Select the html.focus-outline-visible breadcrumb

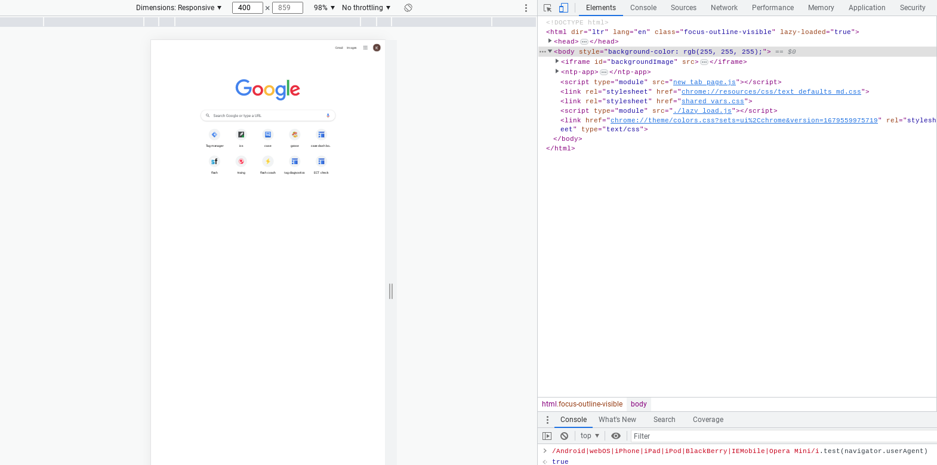tap(582, 404)
